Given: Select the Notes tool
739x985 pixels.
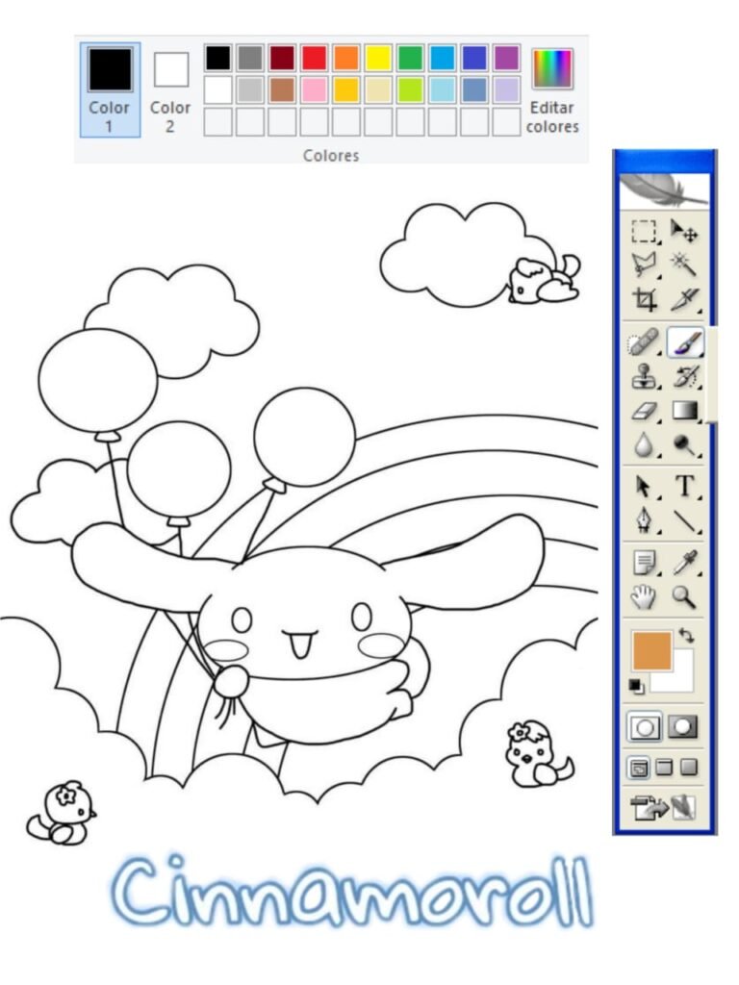Looking at the screenshot, I should point(644,562).
